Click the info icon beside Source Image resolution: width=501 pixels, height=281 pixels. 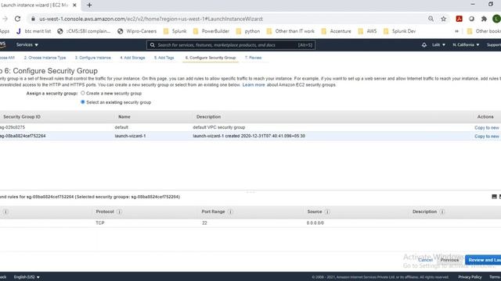[327, 212]
